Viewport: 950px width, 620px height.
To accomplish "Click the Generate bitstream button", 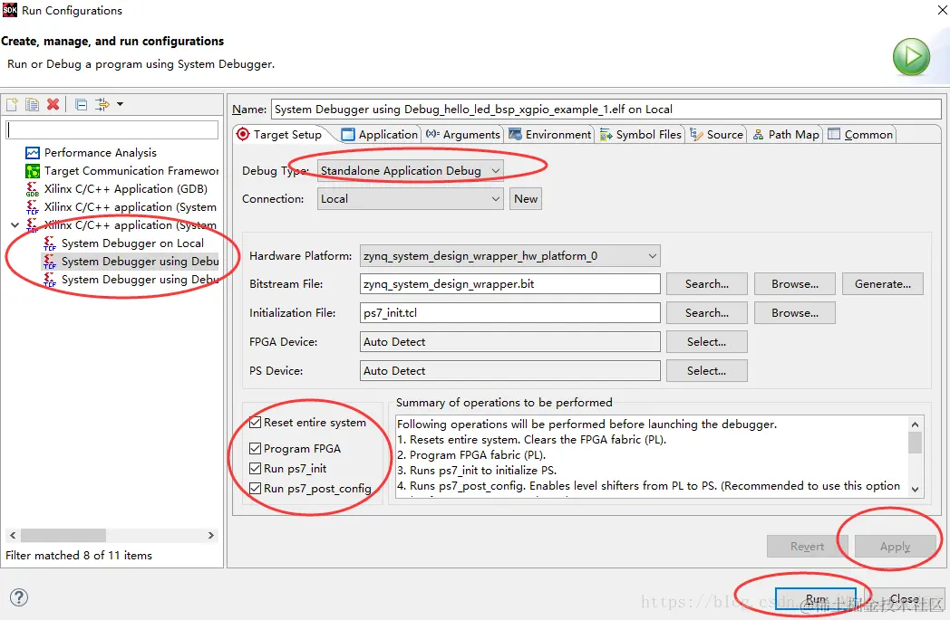I will coord(883,283).
